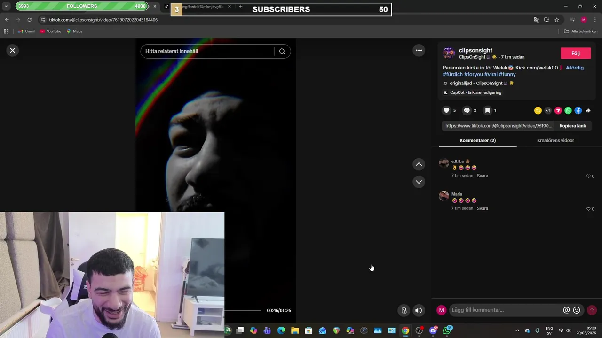Bookmark the video with save icon
This screenshot has width=602, height=338.
487,110
